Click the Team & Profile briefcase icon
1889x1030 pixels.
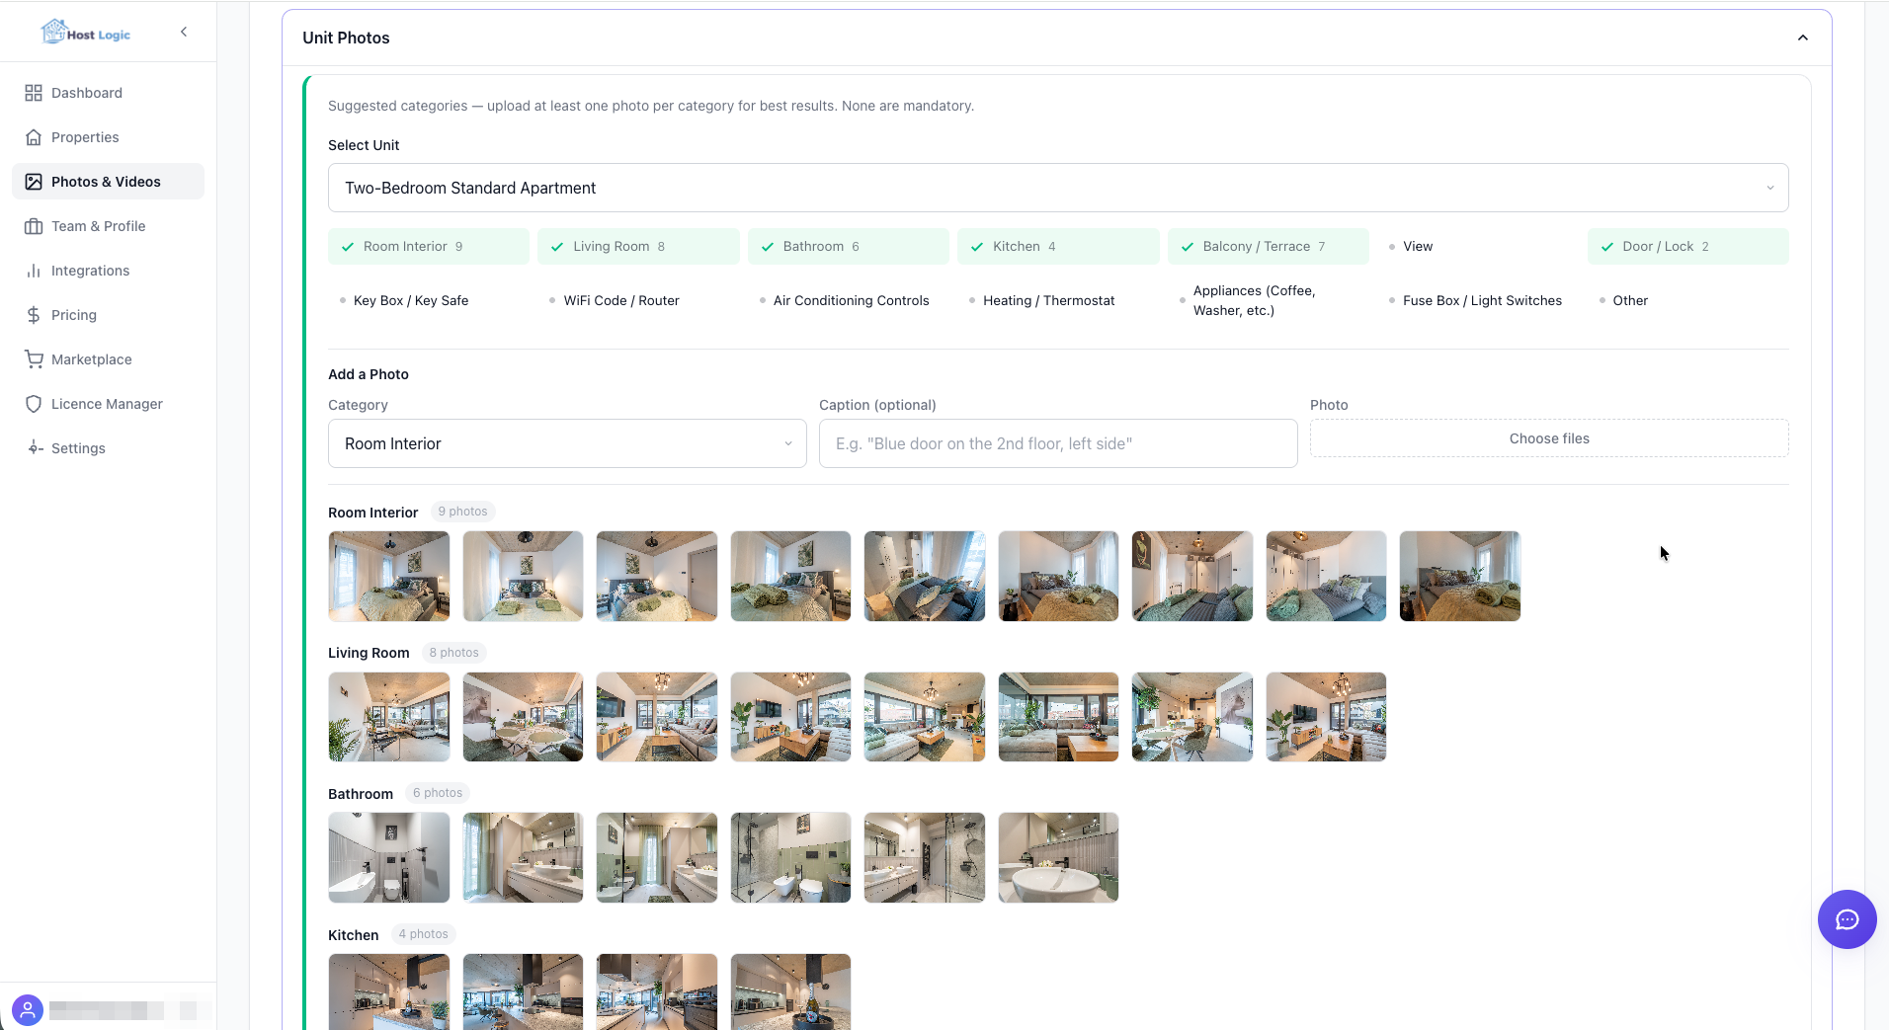pos(34,226)
